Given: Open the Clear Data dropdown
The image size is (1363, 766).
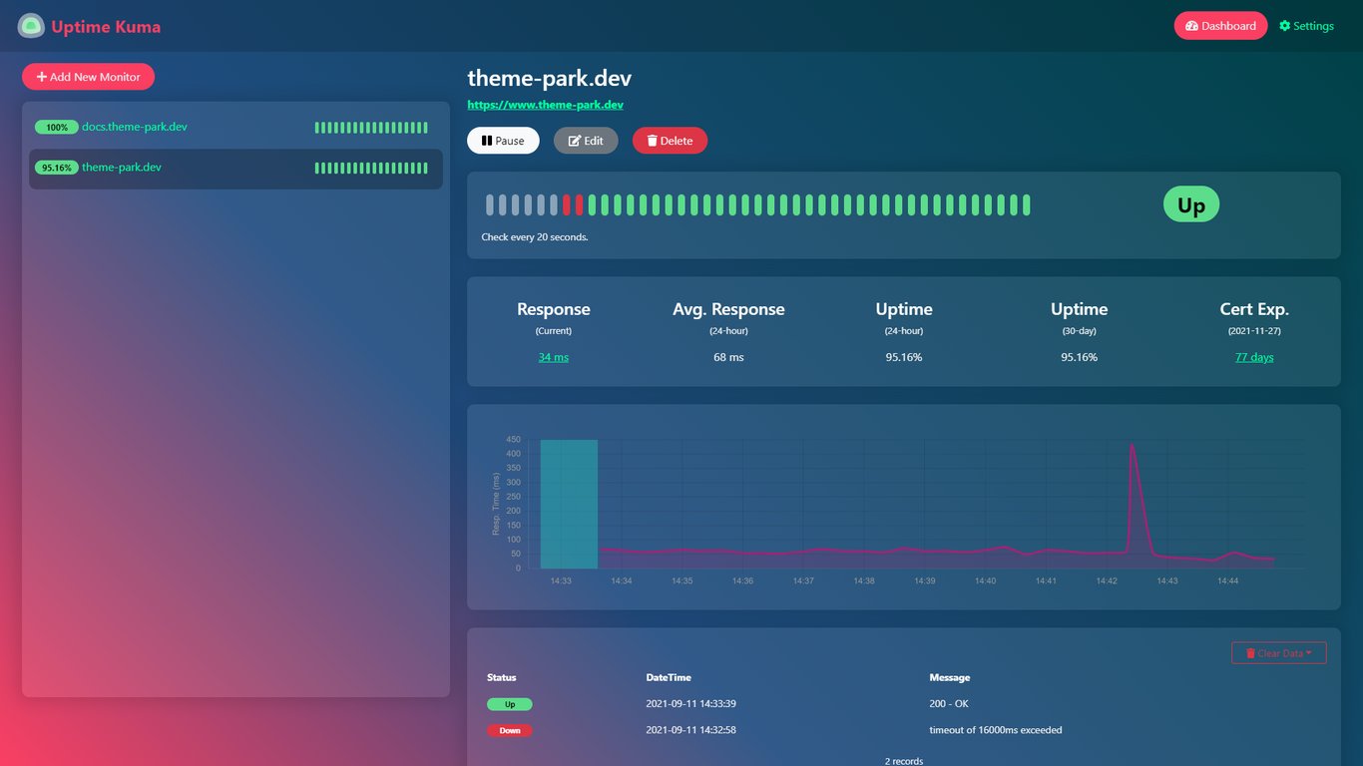Looking at the screenshot, I should click(x=1279, y=653).
